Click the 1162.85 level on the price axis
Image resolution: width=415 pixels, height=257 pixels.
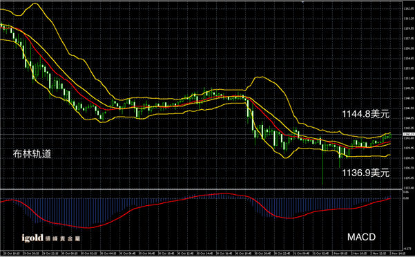[x=408, y=9]
